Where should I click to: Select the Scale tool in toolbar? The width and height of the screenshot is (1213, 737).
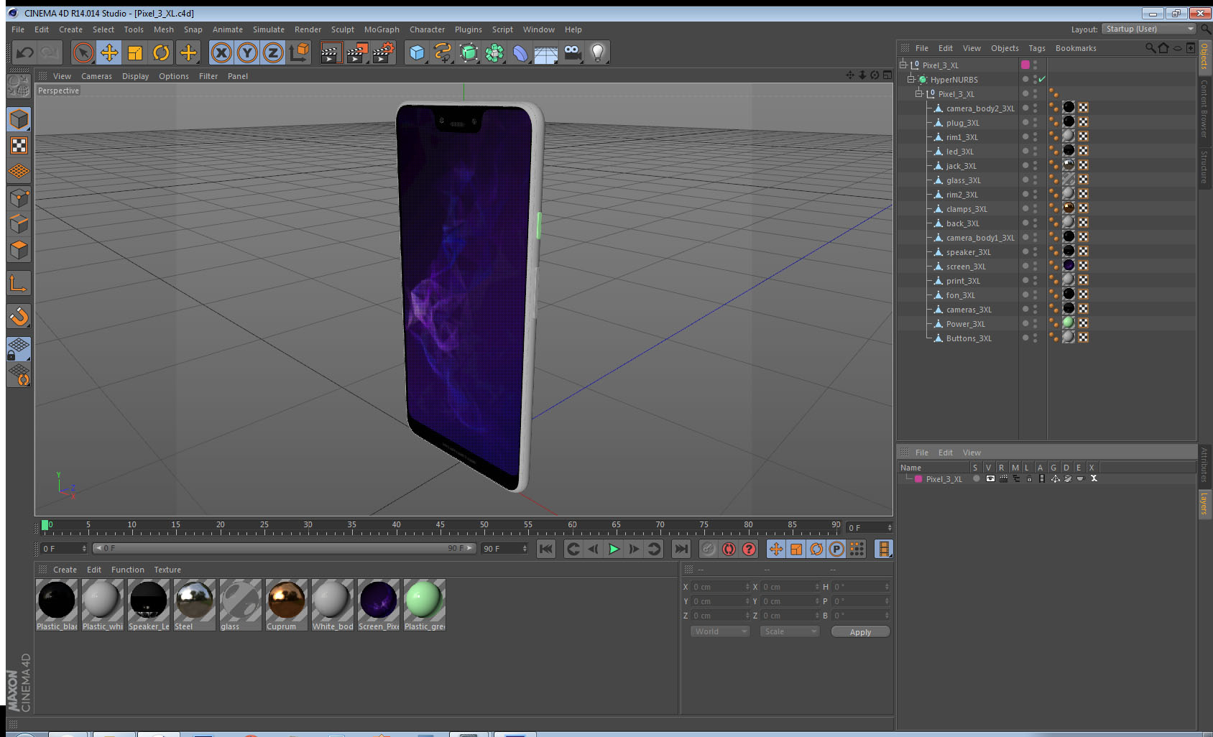135,52
